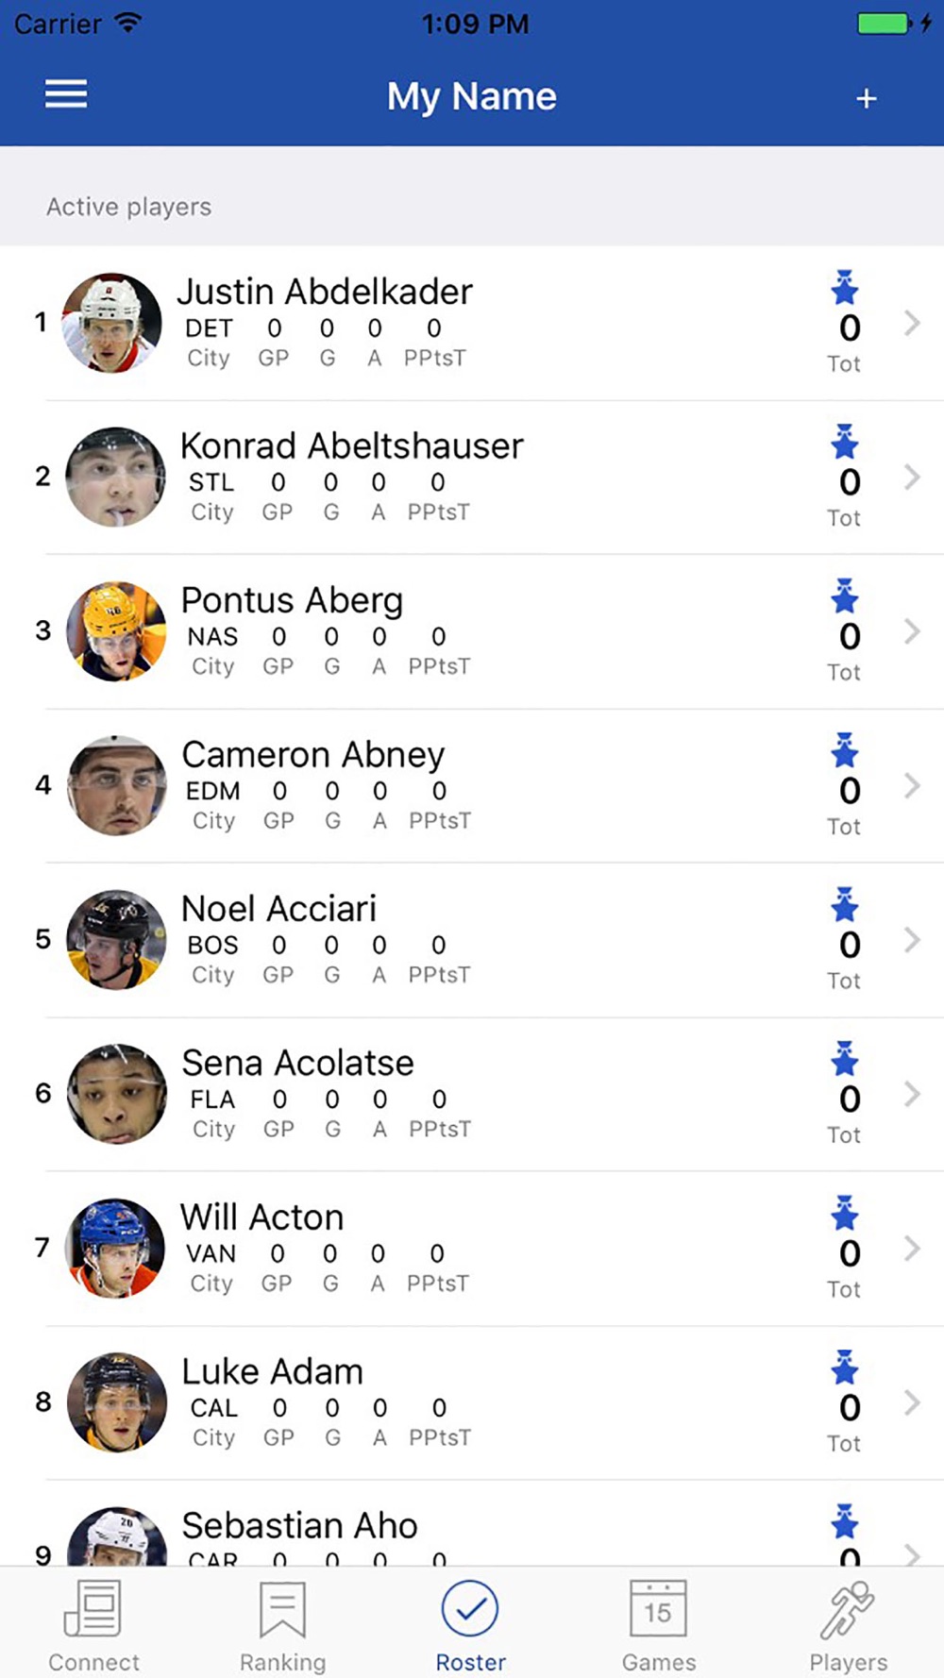Select the Roster checkmark icon
The height and width of the screenshot is (1678, 944).
[470, 1610]
